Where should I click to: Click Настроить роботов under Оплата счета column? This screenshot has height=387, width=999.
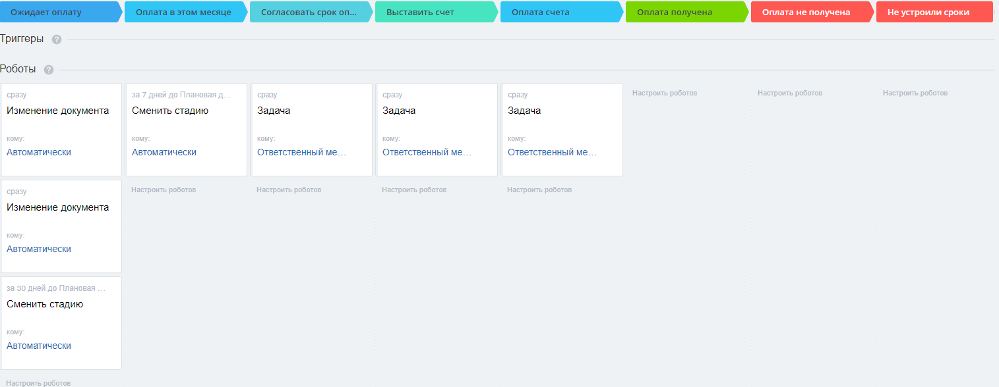point(539,190)
